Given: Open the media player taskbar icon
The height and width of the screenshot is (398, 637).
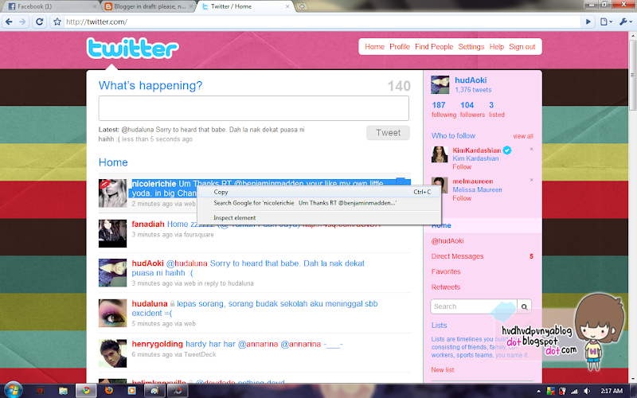Looking at the screenshot, I should pos(131,391).
